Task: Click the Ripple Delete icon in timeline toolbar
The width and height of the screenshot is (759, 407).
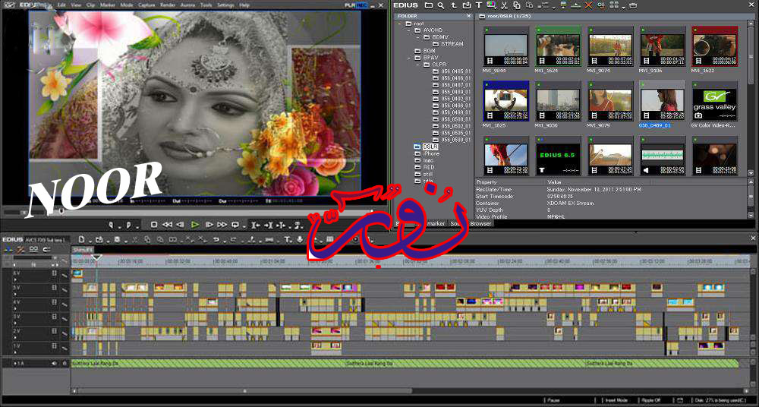Action: coord(202,239)
